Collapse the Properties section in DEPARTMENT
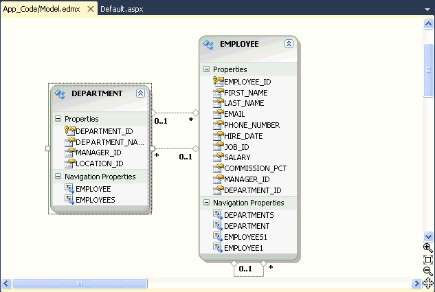The height and width of the screenshot is (292, 435). pyautogui.click(x=58, y=119)
